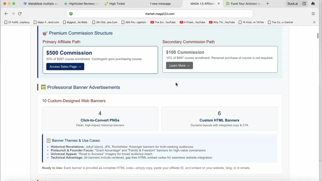Click the Ready to Use paragraph label
This screenshot has width=322, height=181.
point(52,168)
